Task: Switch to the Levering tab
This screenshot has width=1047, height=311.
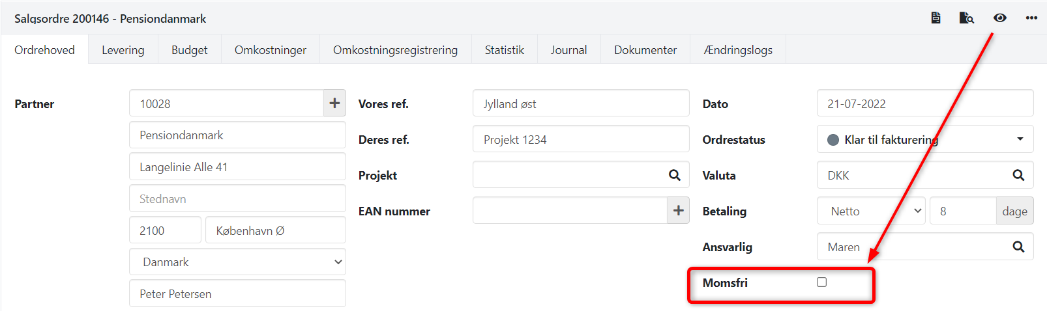Action: (123, 50)
